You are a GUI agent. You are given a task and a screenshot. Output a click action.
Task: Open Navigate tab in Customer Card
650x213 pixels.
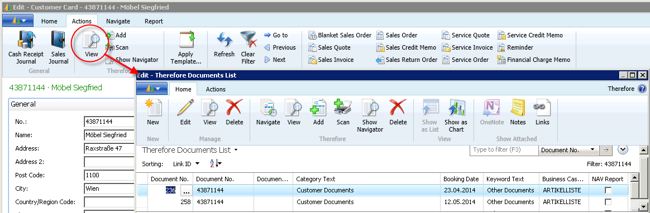tap(118, 21)
